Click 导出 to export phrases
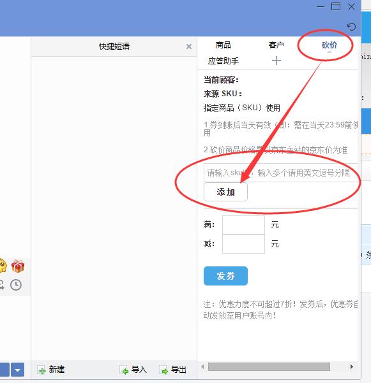This screenshot has width=371, height=383. click(x=173, y=370)
